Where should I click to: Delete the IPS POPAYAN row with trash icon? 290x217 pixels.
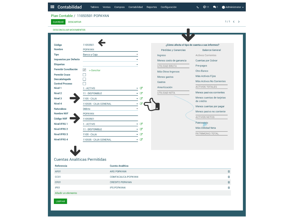[229, 188]
